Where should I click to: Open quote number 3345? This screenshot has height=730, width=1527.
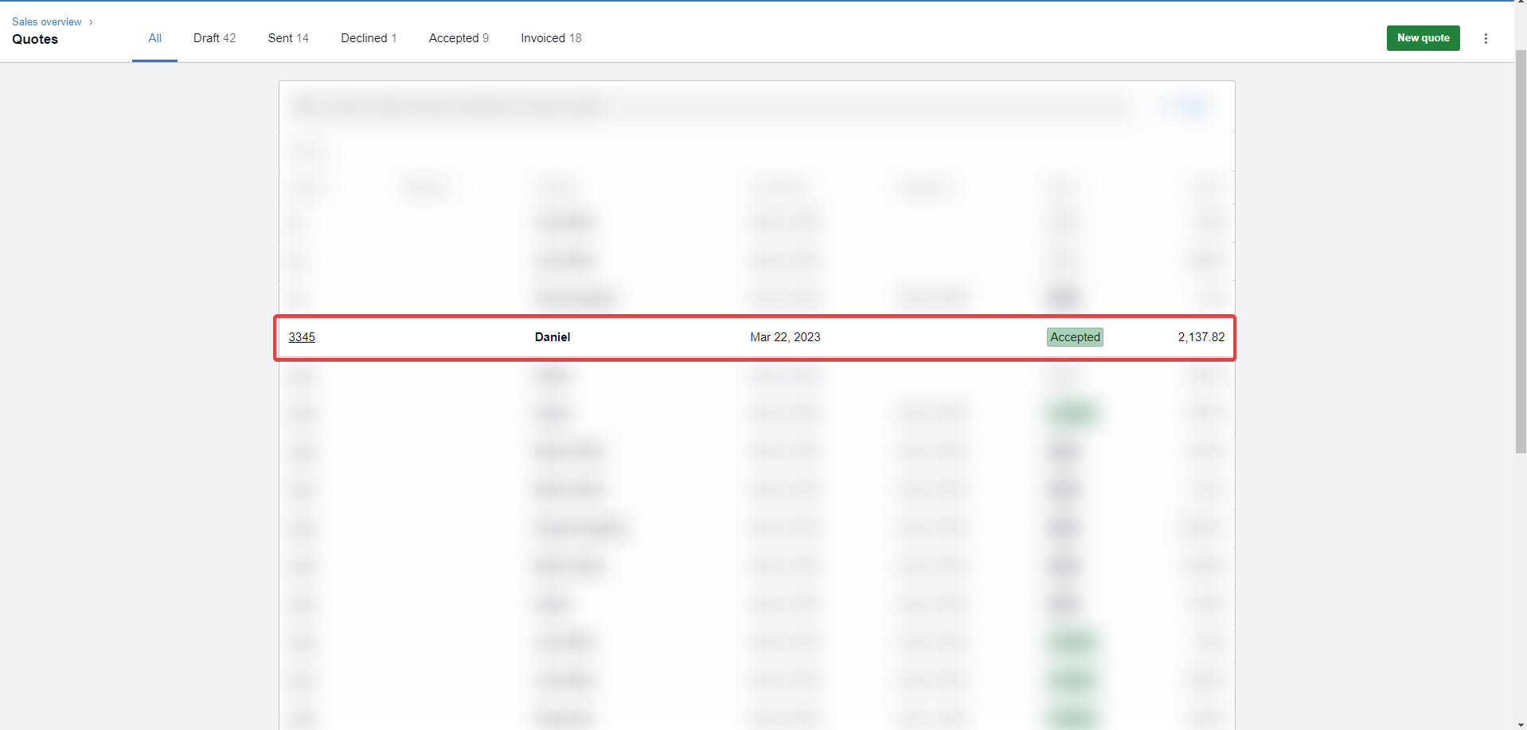pos(302,337)
